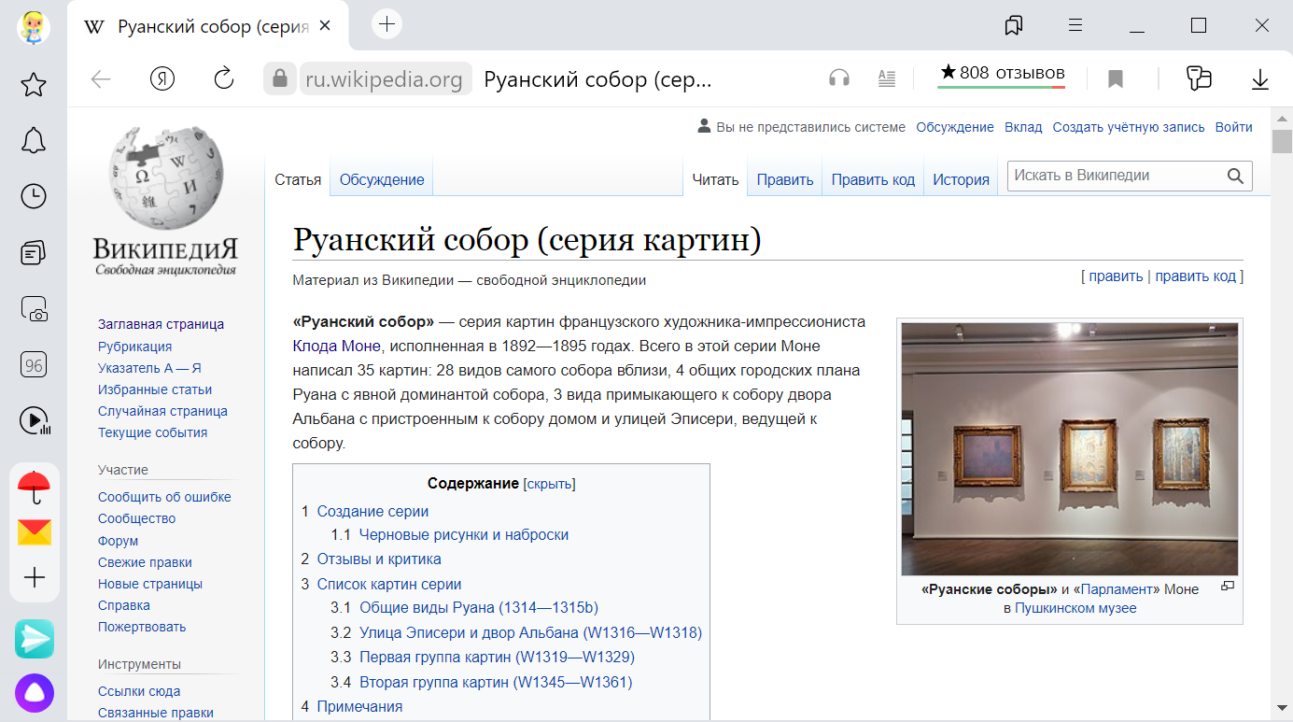Open the red umbrella app in sidebar
Screen dimensions: 1293x722
coord(35,486)
